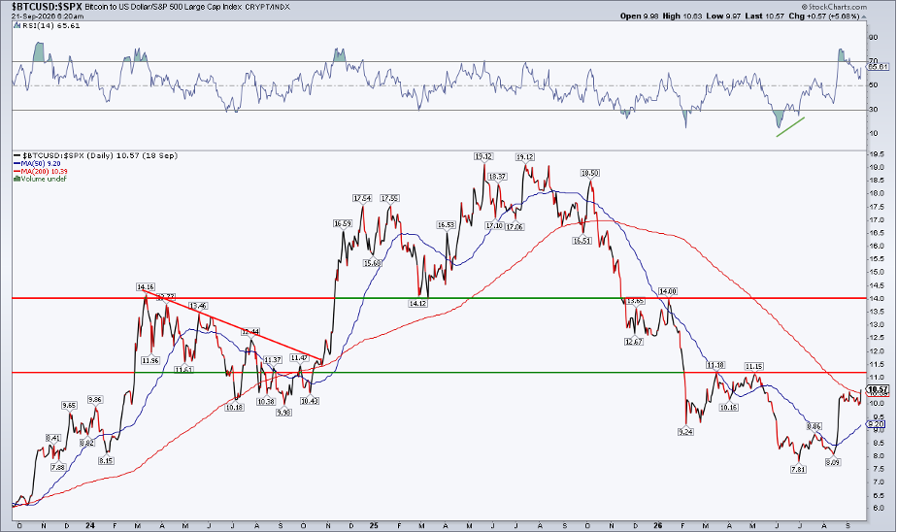Screen dimensions: 897x532
Task: Click the 9.86 high price label
Action: (x=95, y=399)
